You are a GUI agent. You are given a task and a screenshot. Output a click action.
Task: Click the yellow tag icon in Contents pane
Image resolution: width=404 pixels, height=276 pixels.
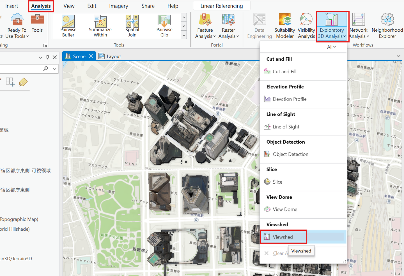click(23, 82)
